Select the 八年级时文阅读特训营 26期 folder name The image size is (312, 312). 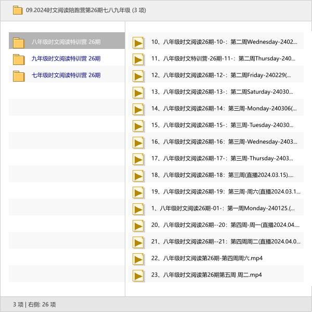(66, 42)
